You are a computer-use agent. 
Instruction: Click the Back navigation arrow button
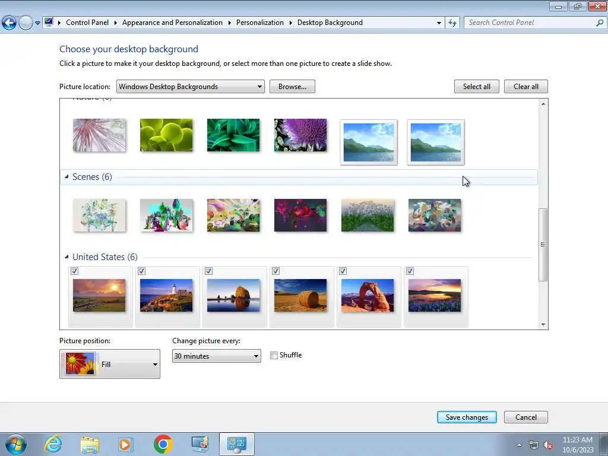click(x=9, y=23)
